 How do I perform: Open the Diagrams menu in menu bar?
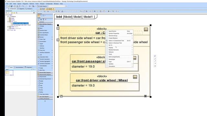pyautogui.click(x=25, y=4)
